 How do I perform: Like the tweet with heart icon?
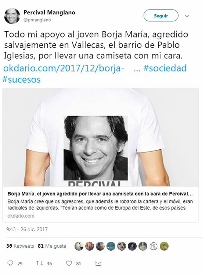[69, 263]
